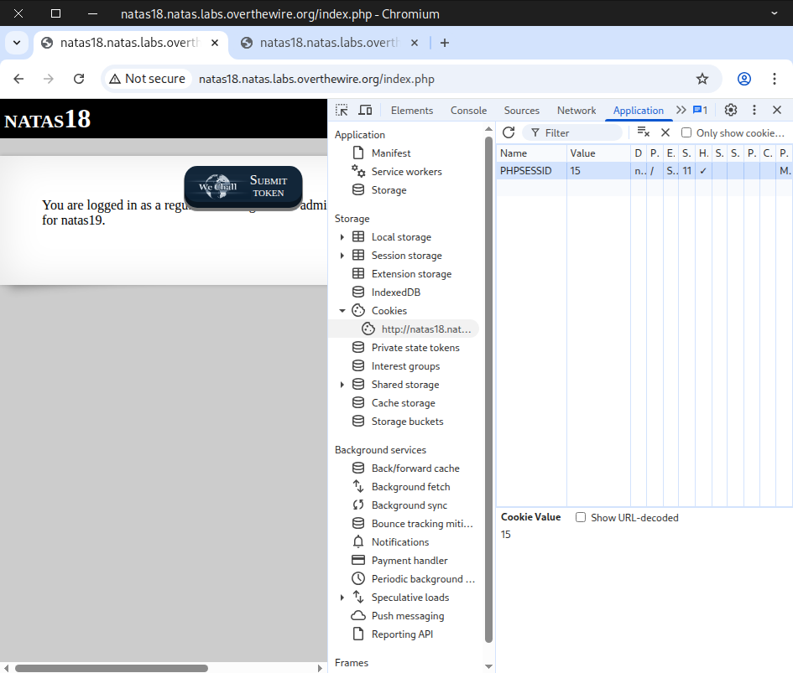The image size is (793, 673).
Task: Check Show URL-decoded option
Action: 581,517
